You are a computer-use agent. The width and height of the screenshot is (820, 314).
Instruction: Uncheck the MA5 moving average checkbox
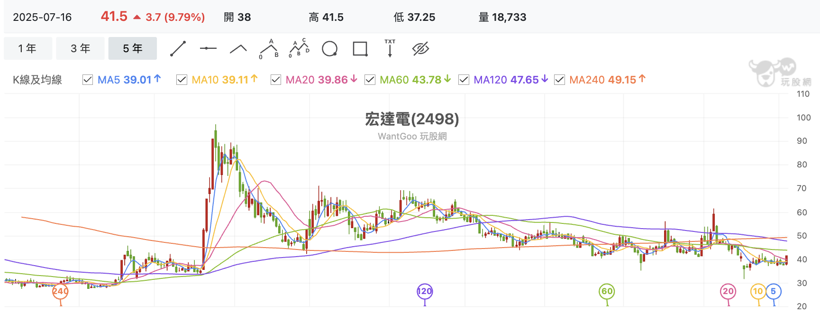click(x=88, y=80)
